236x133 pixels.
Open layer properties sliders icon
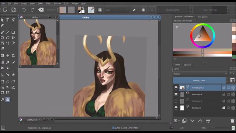[x=208, y=120]
